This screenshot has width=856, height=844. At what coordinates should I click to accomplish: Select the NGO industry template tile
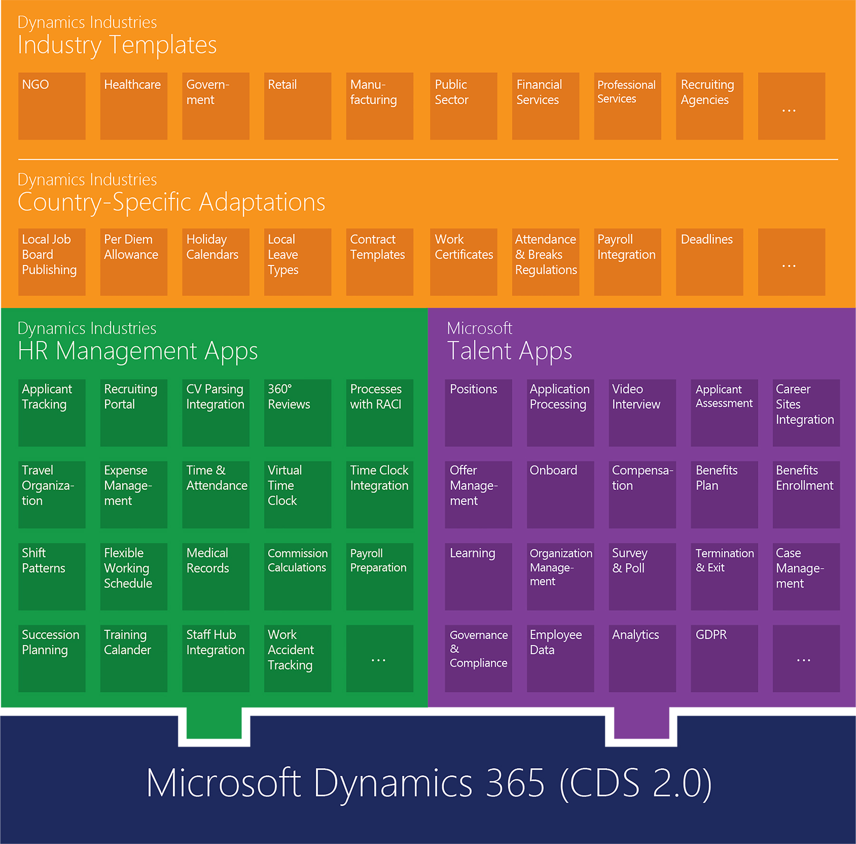52,106
